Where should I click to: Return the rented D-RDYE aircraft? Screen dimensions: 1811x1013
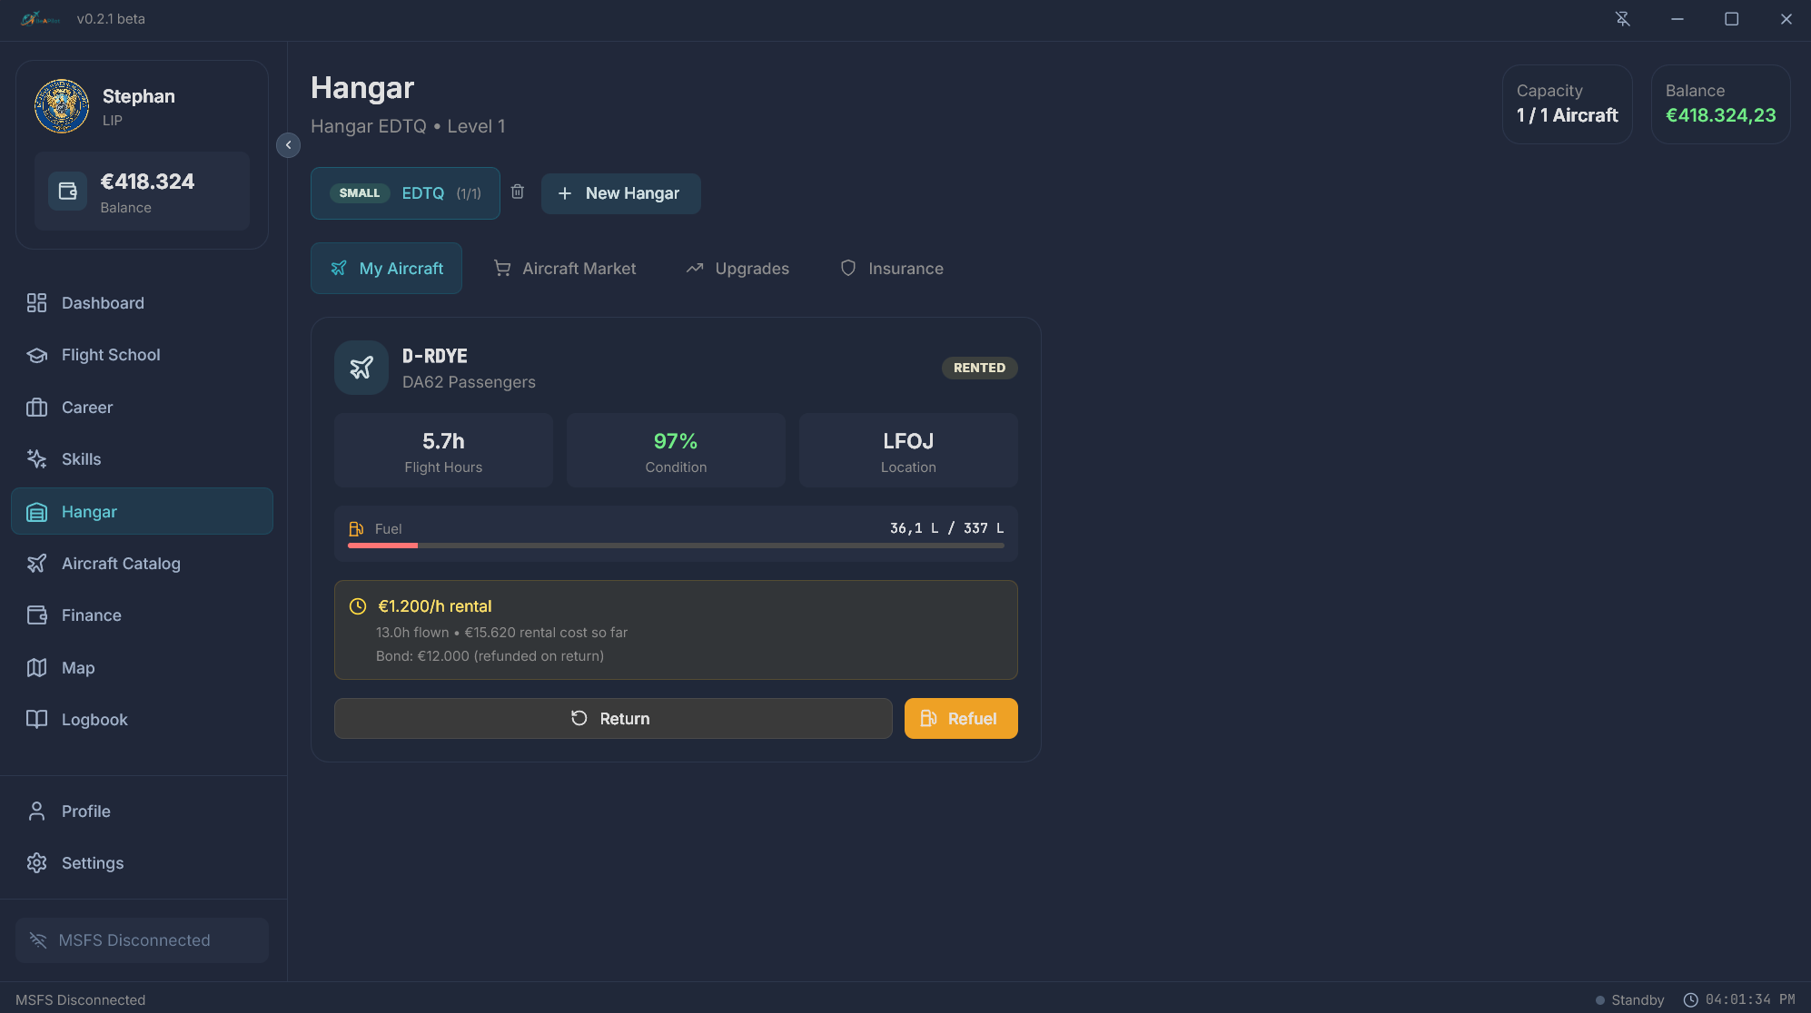613,719
